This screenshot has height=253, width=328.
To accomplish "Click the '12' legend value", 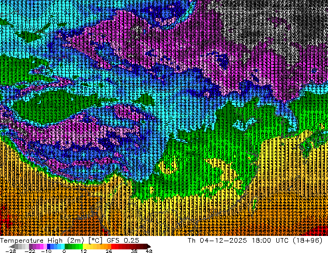I will click(x=84, y=251).
